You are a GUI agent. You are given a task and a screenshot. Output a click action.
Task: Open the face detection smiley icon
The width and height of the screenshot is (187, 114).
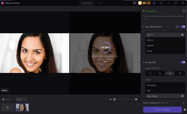pos(177,27)
